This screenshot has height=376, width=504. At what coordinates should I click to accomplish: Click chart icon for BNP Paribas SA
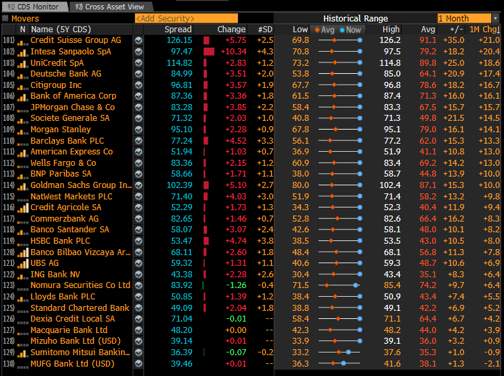pyautogui.click(x=138, y=174)
